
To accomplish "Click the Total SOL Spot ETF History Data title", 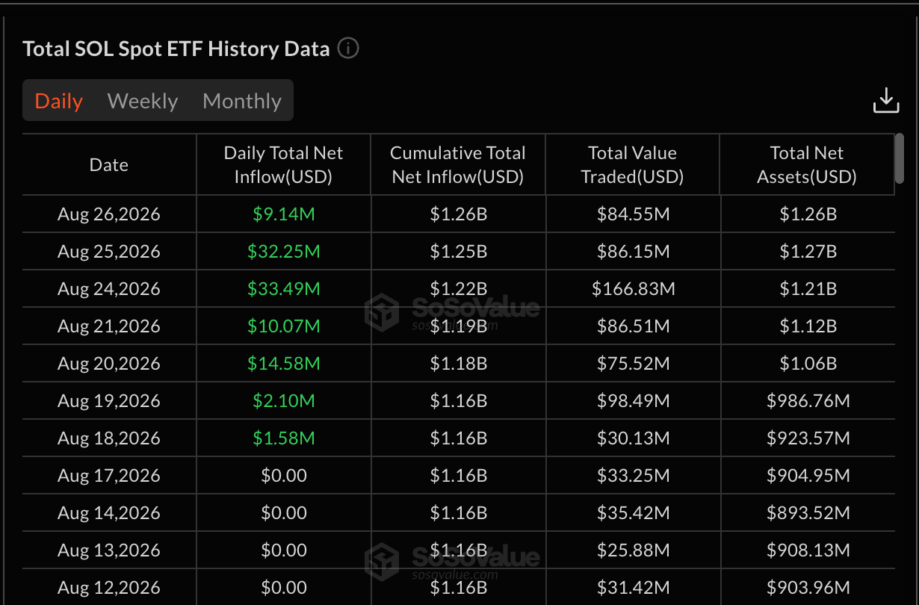I will 176,49.
